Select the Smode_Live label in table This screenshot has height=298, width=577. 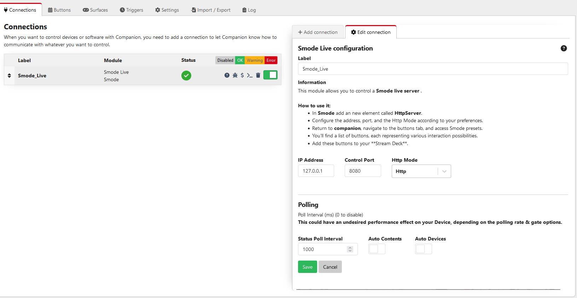tap(32, 76)
